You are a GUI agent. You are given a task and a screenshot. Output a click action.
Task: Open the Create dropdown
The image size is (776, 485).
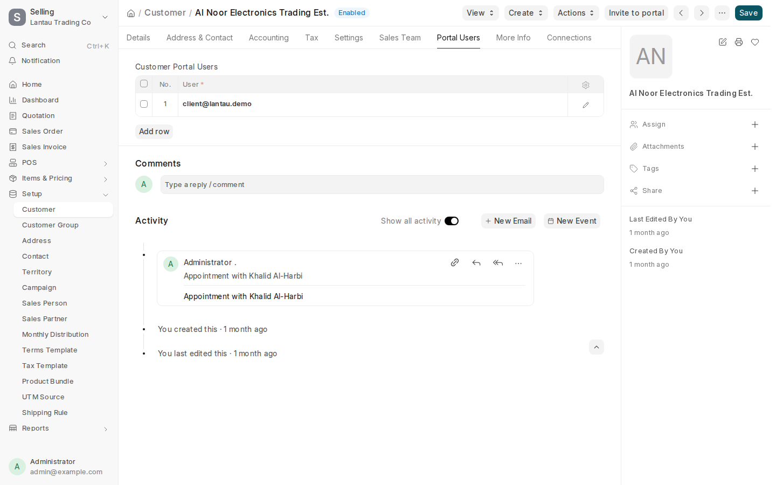(526, 13)
